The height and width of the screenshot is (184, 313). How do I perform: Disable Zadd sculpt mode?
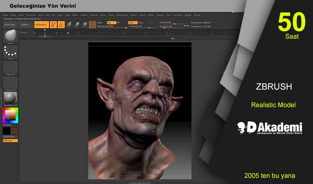pyautogui.click(x=131, y=22)
